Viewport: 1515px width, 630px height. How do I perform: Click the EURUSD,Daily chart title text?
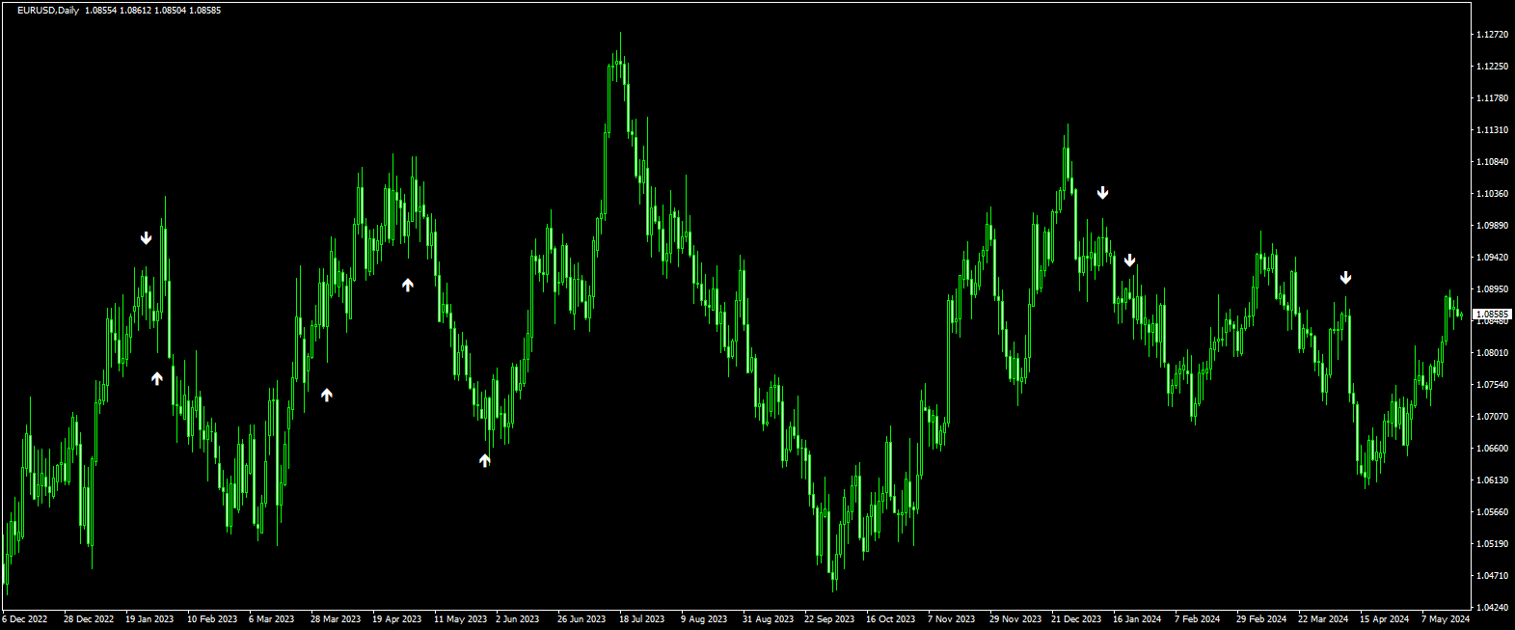(x=48, y=10)
